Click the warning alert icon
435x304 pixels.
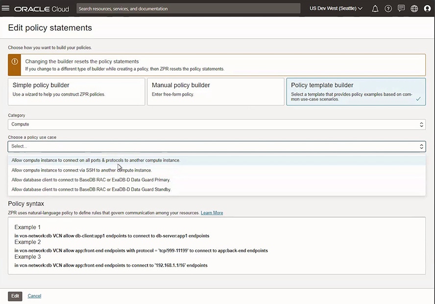15,62
